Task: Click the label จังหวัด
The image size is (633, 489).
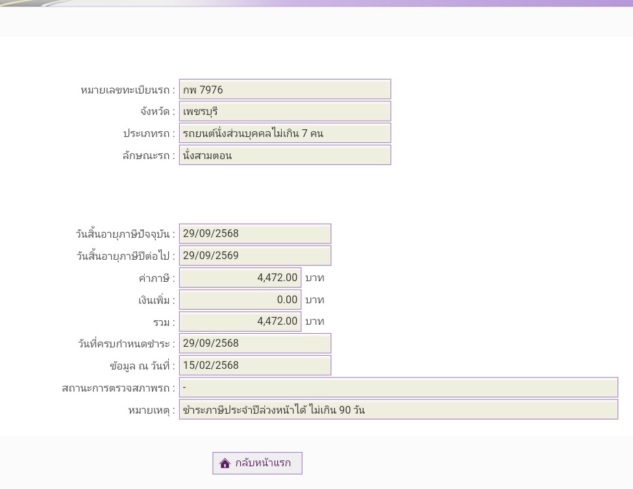Action: pos(158,112)
